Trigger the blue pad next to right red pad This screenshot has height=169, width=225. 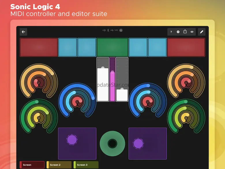(157, 47)
